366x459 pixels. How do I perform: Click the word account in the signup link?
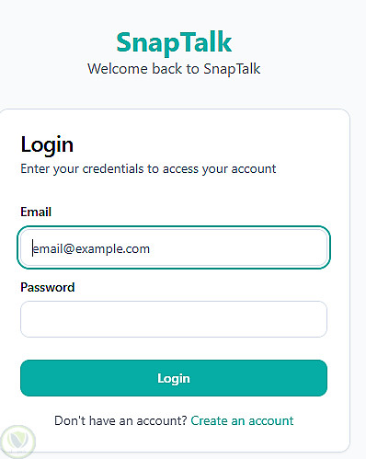tap(271, 420)
